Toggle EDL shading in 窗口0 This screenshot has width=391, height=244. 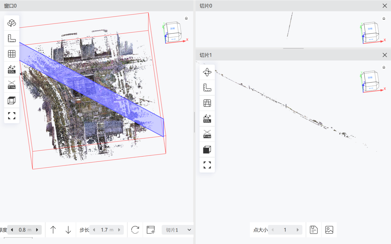pos(12,69)
